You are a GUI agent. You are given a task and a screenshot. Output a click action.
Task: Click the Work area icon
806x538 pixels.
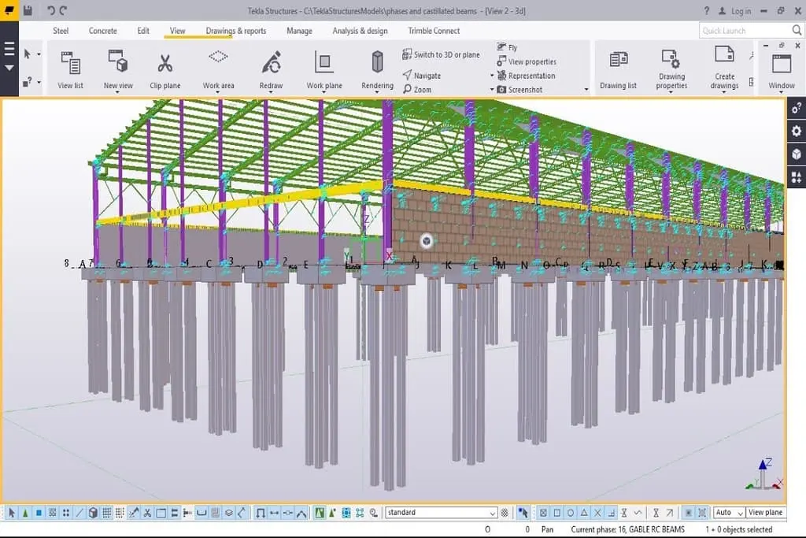tap(218, 57)
